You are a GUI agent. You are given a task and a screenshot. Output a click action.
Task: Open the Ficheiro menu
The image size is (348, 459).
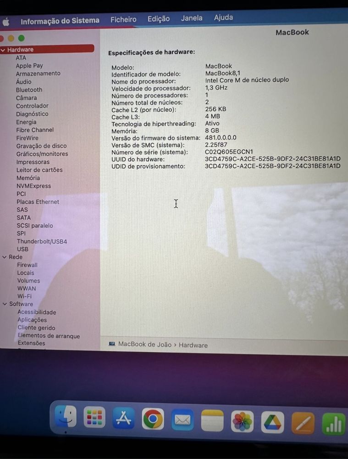(123, 20)
